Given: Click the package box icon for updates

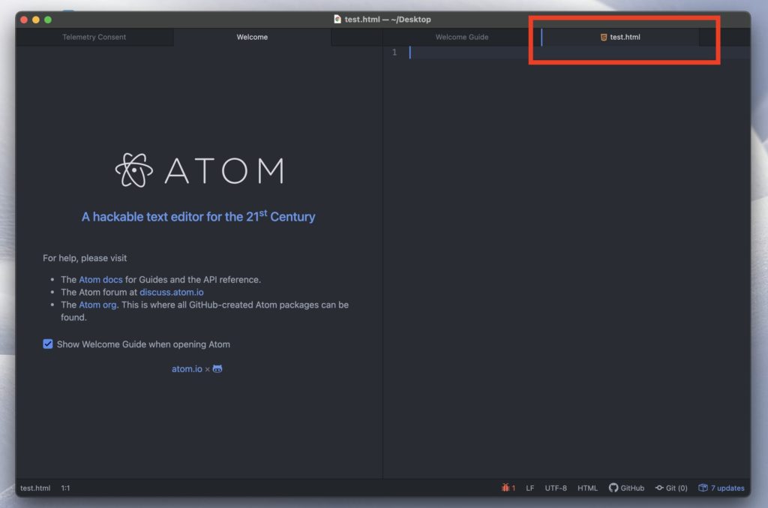Looking at the screenshot, I should [x=703, y=488].
